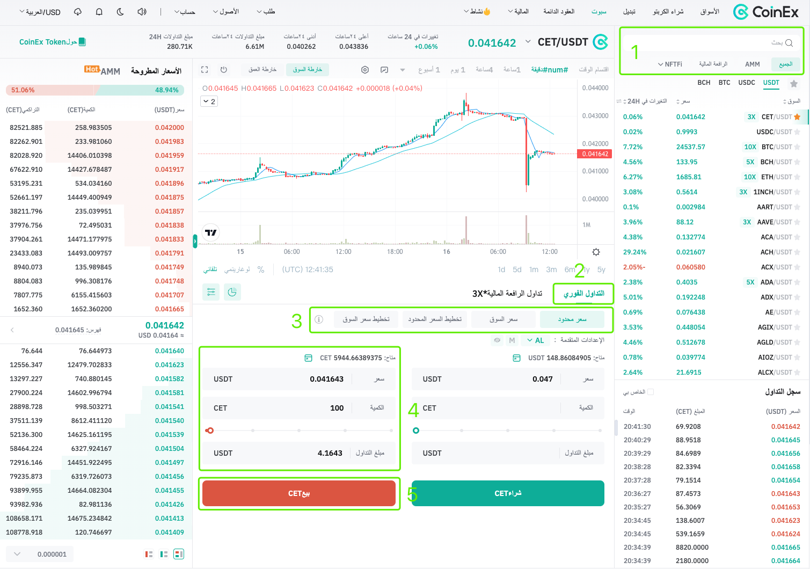The width and height of the screenshot is (810, 569).
Task: Click the TradingView logo on chart
Action: pyautogui.click(x=211, y=232)
